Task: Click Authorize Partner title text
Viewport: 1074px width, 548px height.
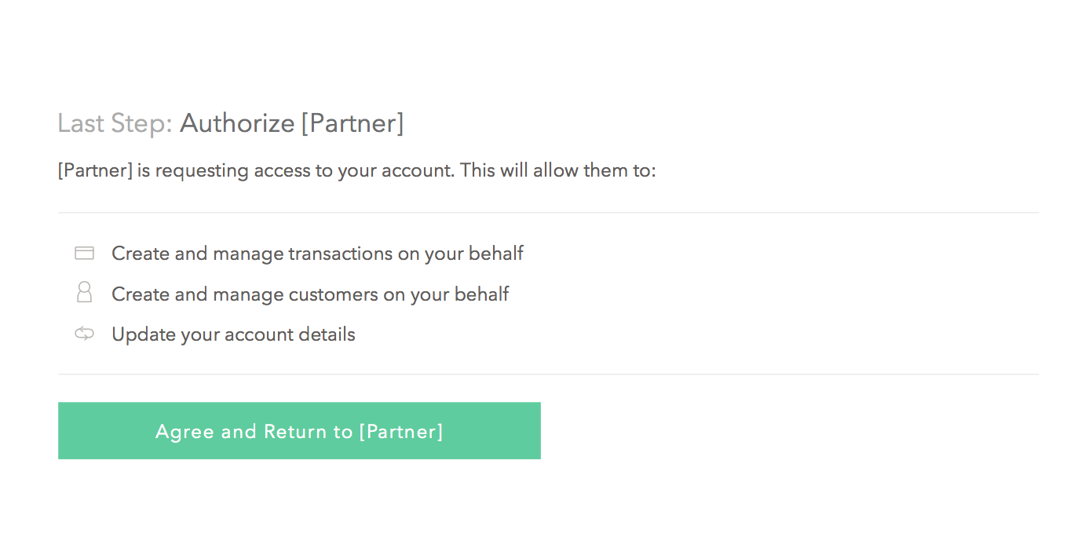Action: [291, 123]
